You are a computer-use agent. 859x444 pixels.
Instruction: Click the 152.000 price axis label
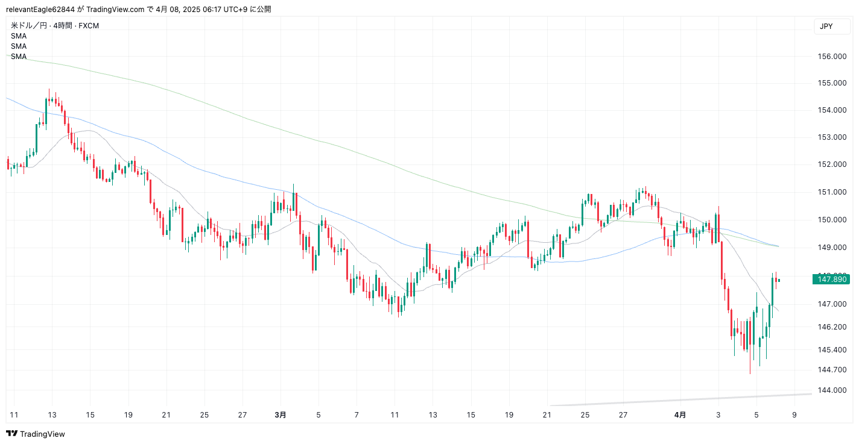click(x=832, y=164)
